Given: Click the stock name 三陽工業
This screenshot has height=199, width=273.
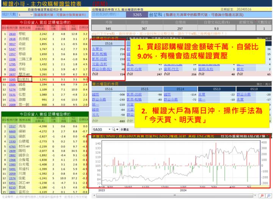Looking at the screenshot, I should click(25, 59).
